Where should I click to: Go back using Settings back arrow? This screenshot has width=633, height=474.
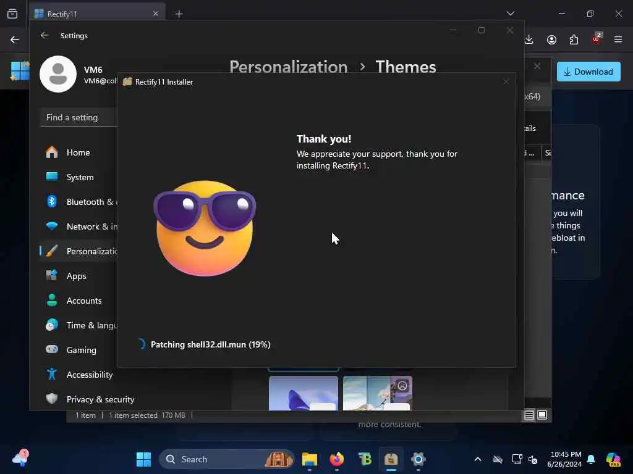45,35
